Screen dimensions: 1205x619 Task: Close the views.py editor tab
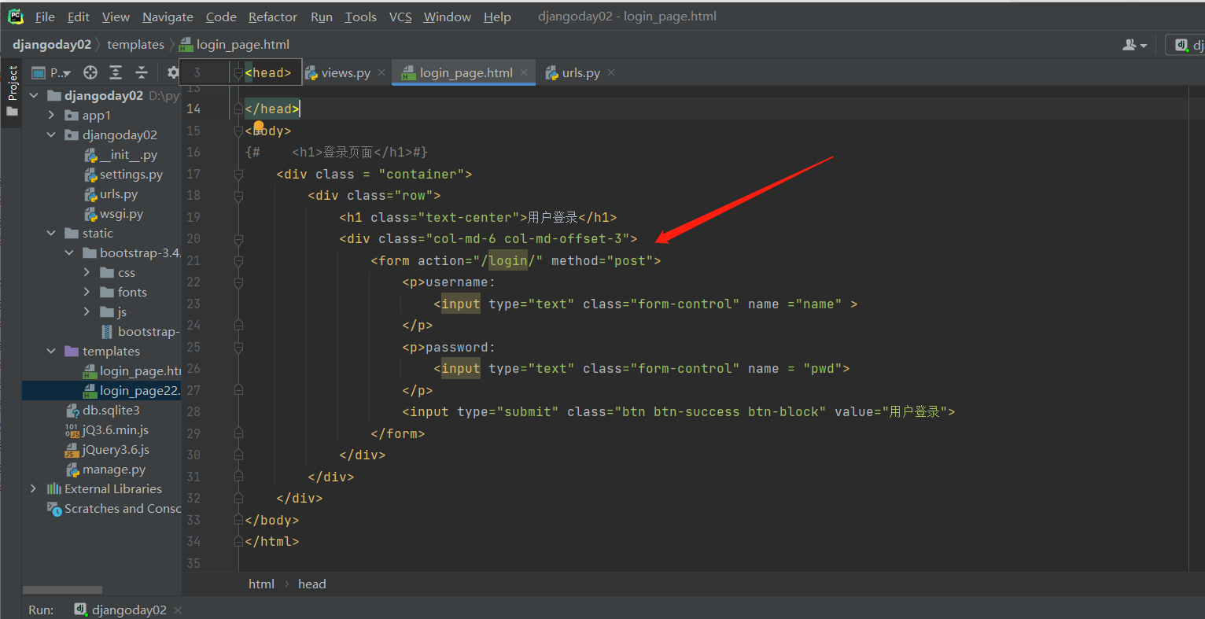tap(381, 73)
